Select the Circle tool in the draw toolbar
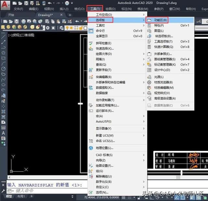 tap(3, 69)
